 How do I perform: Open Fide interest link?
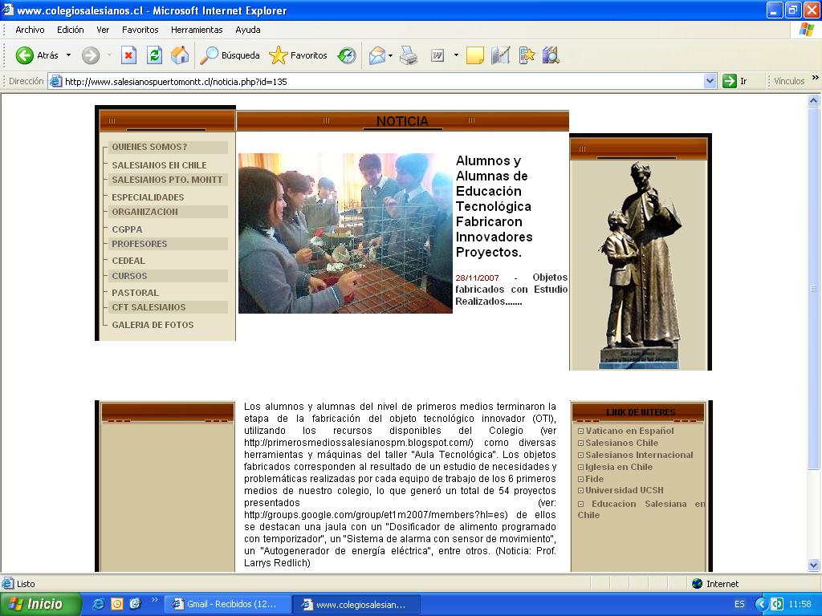[594, 479]
